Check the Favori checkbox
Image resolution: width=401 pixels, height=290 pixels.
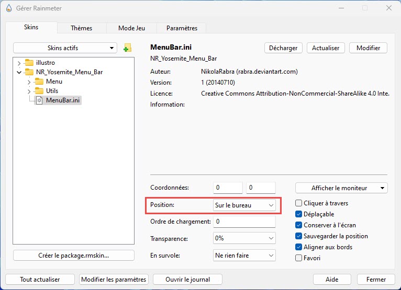[298, 258]
